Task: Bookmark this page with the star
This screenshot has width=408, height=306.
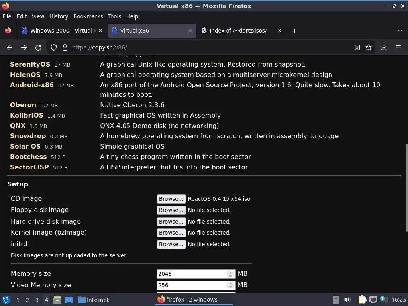Action: [x=369, y=47]
